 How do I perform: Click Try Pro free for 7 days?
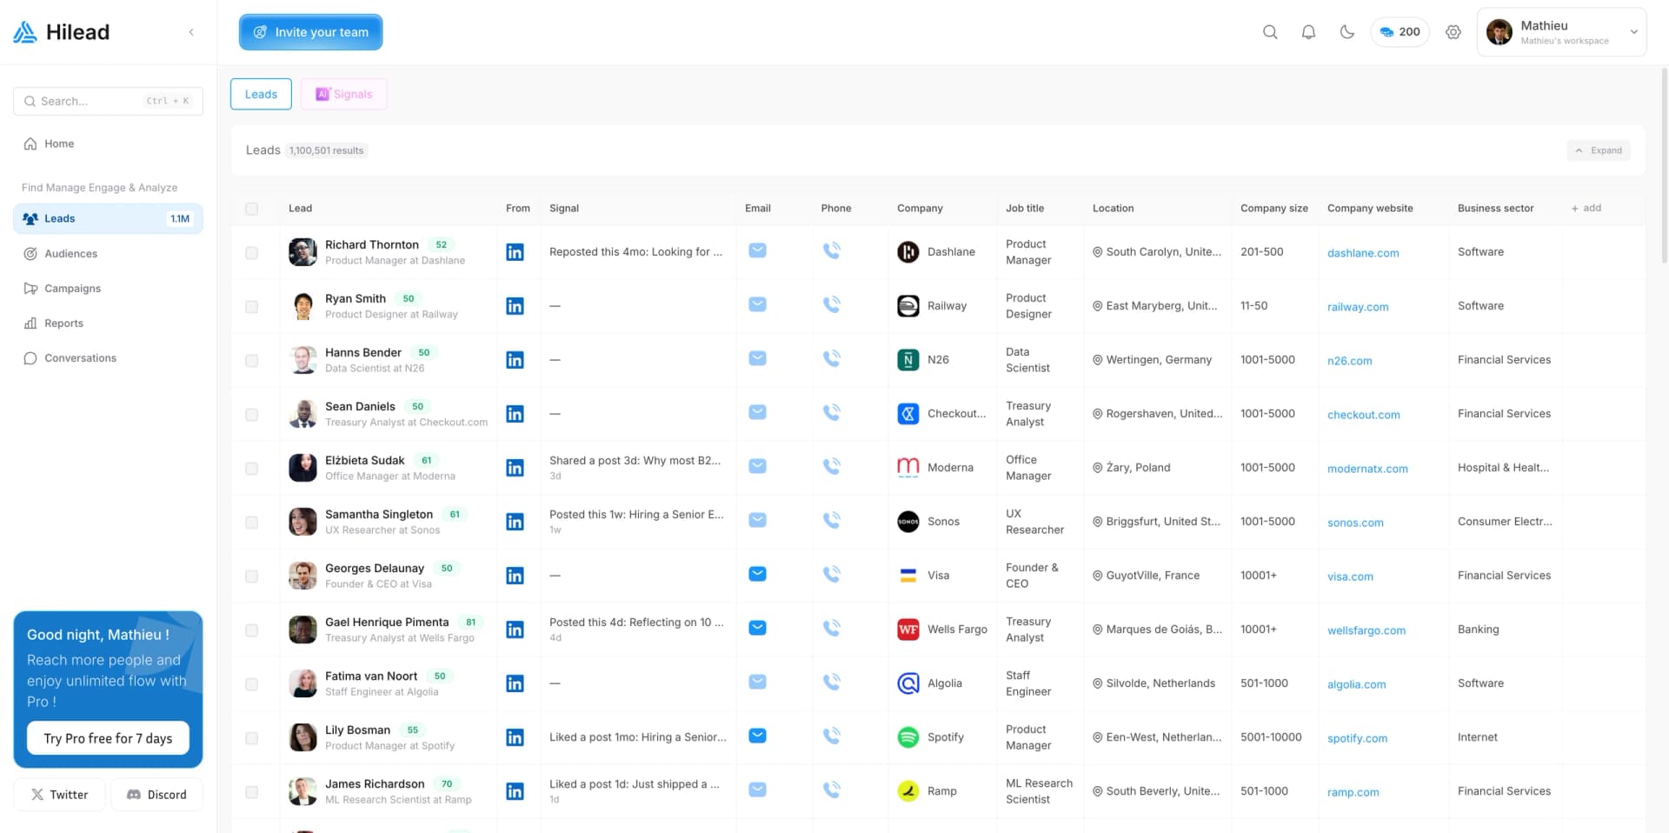click(x=108, y=738)
